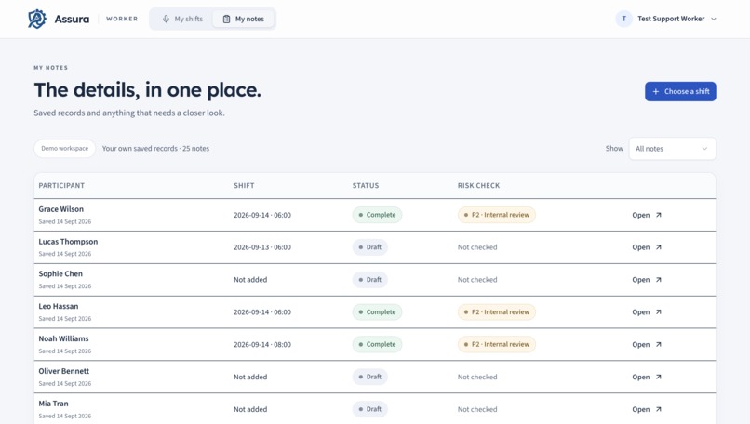Click the PARTICIPANT column header
750x424 pixels.
(61, 185)
